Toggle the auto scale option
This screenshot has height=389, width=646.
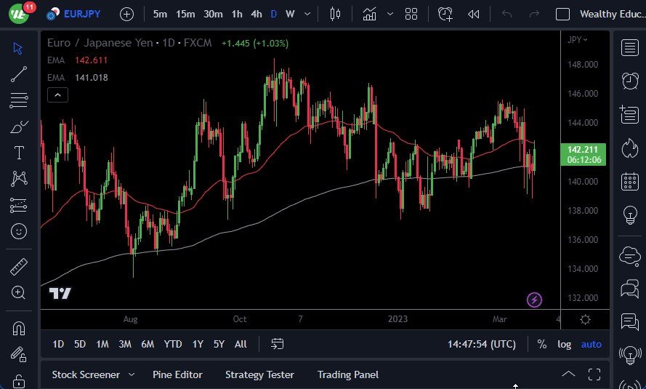[591, 344]
